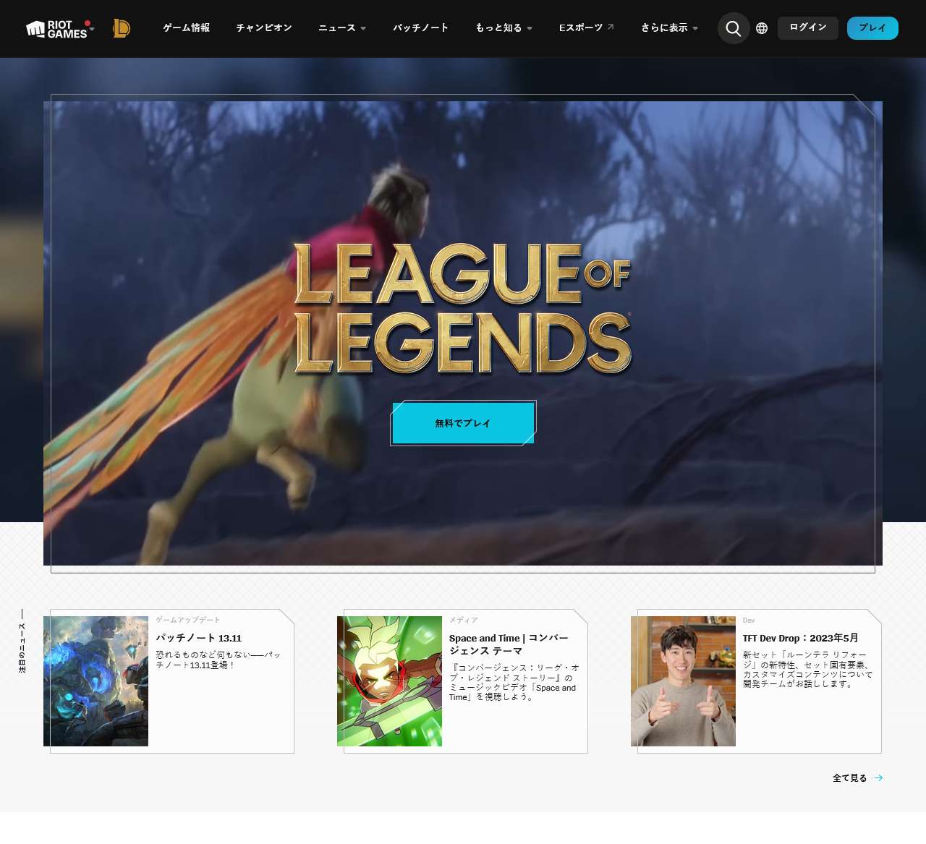The image size is (926, 844).
Task: Click the green Ekko artwork thumbnail
Action: pos(389,681)
